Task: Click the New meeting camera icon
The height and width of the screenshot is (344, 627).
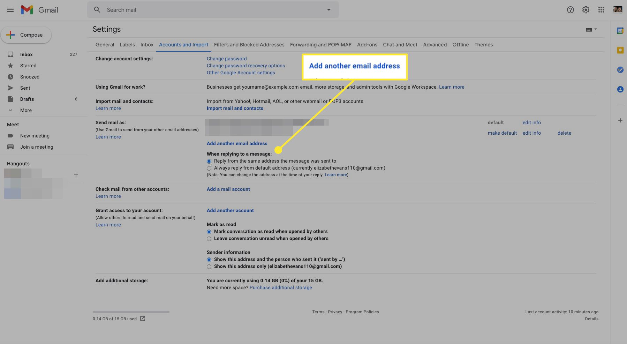Action: [x=10, y=136]
